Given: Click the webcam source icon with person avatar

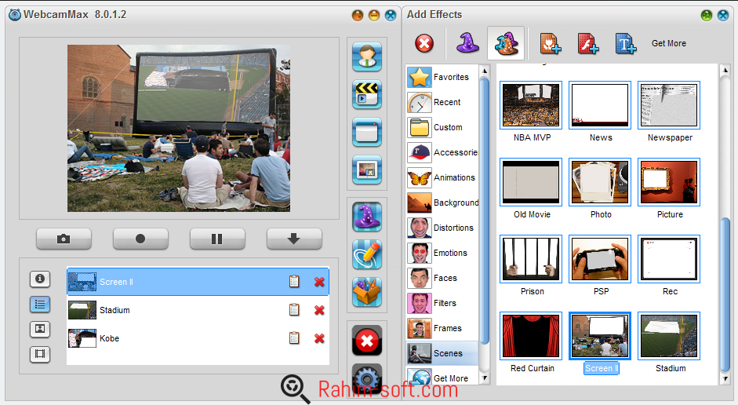Looking at the screenshot, I should tap(366, 57).
